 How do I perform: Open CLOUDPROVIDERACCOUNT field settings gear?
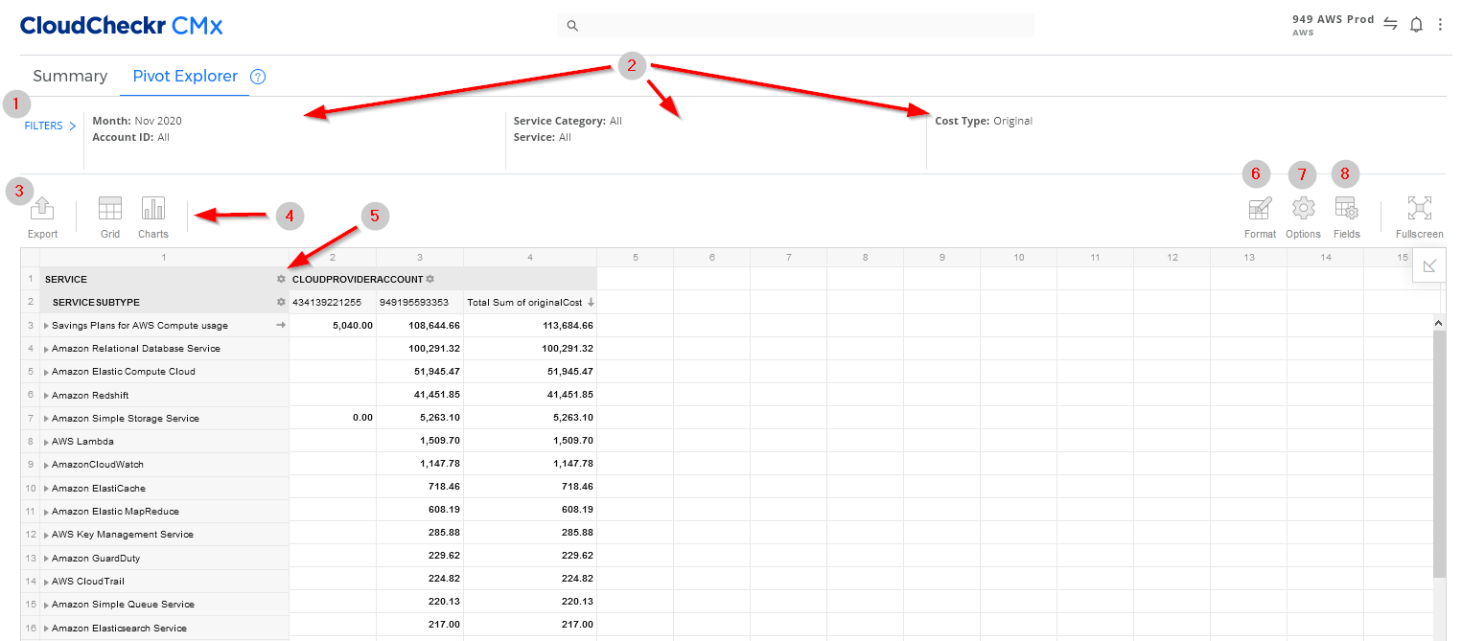click(430, 279)
